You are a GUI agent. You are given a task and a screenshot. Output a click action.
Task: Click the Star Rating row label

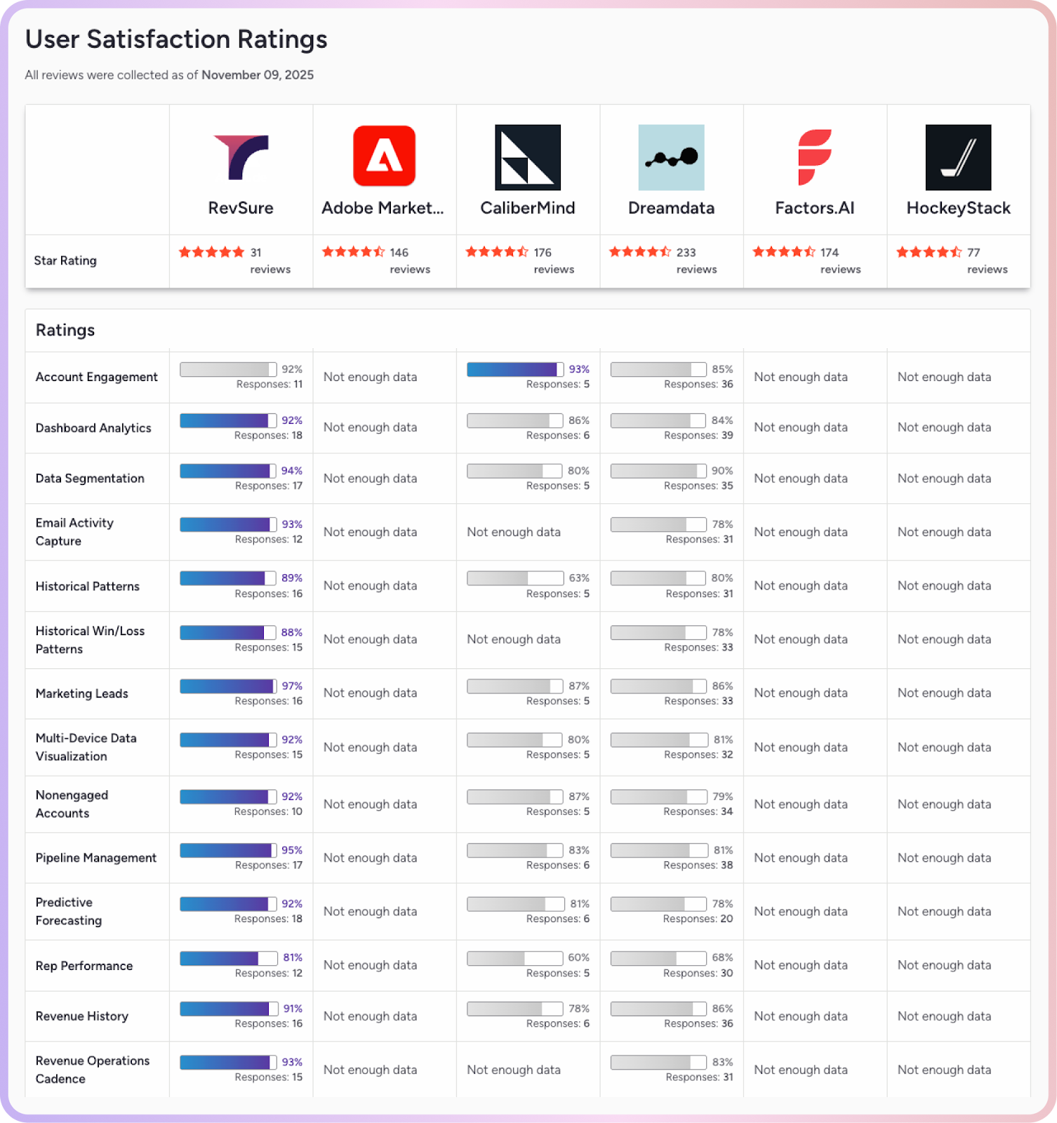click(x=65, y=260)
